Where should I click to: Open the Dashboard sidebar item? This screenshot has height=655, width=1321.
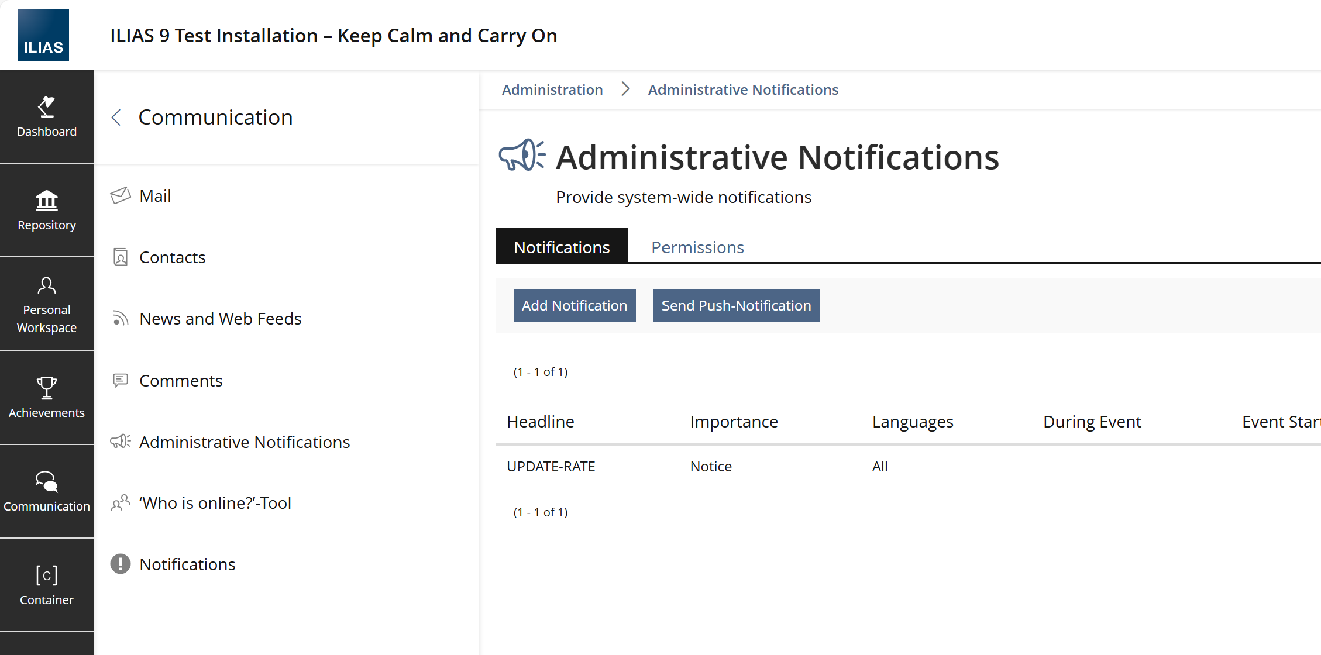point(47,117)
